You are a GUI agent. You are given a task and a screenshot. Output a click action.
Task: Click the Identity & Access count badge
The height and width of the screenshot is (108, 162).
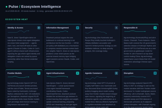coord(39,28)
